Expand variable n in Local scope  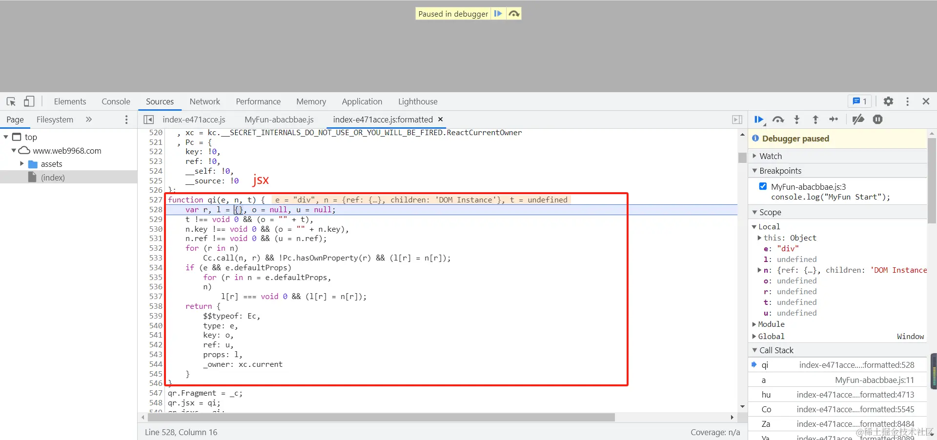759,270
